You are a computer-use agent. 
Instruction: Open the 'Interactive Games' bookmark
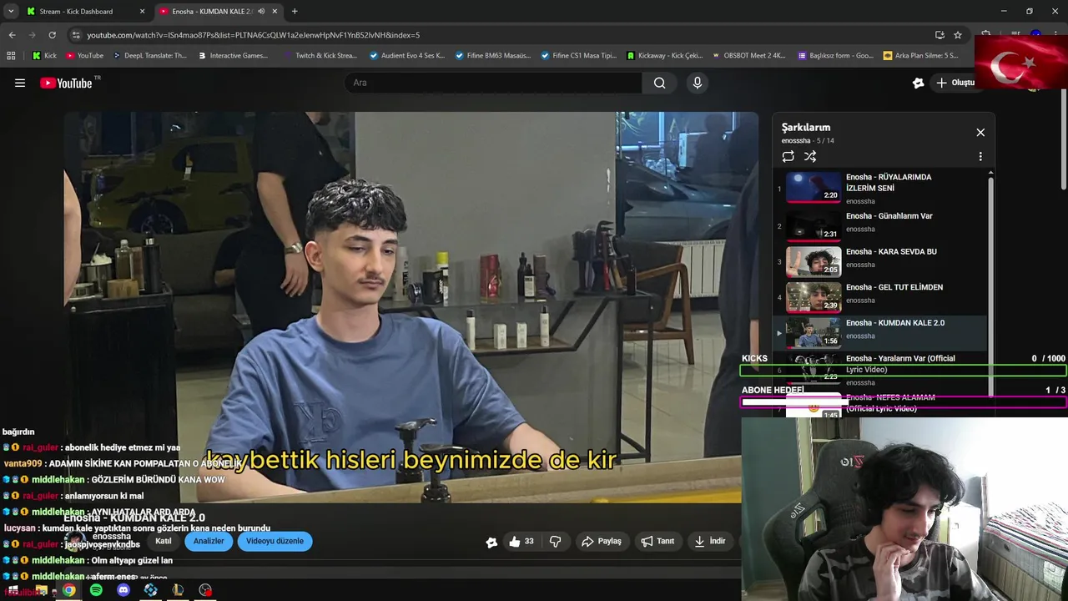233,56
